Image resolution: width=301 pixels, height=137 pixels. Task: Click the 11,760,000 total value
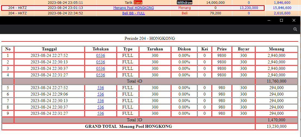click(x=277, y=81)
